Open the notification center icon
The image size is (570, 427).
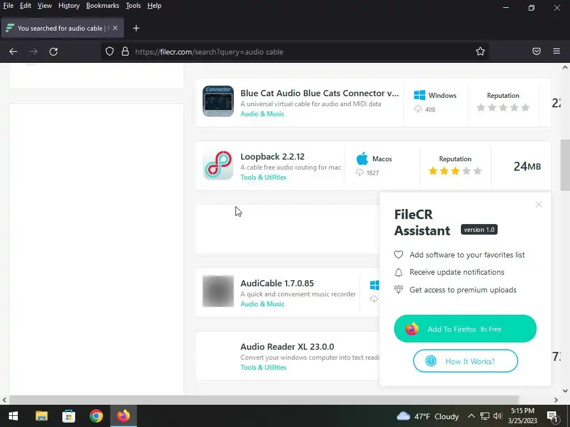click(552, 416)
